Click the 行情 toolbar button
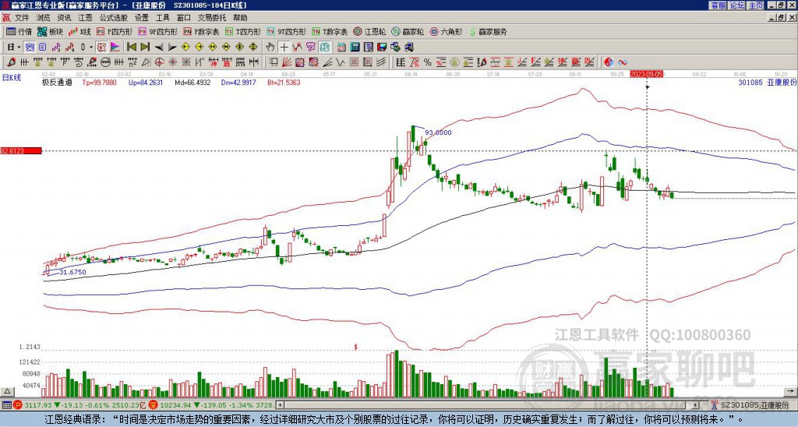The image size is (798, 427). (x=19, y=31)
